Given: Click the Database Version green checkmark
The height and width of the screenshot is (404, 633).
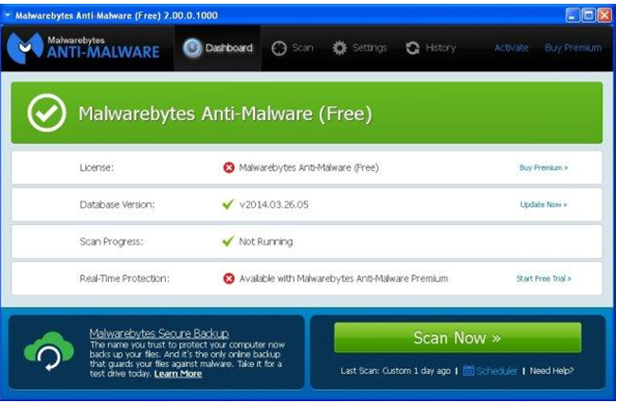Looking at the screenshot, I should [x=227, y=204].
